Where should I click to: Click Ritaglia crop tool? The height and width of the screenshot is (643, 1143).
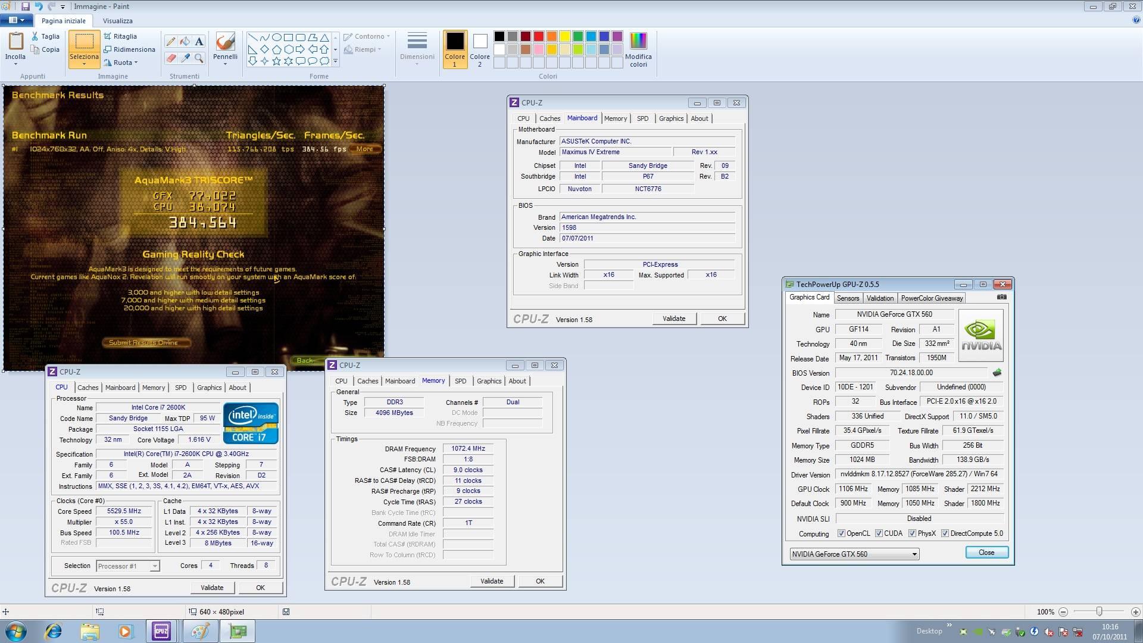[120, 36]
